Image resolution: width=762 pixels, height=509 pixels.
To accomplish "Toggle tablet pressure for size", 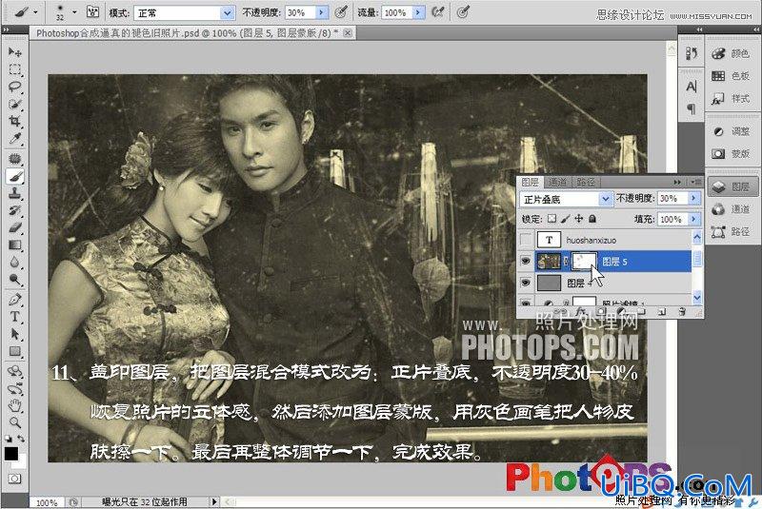I will tap(463, 12).
